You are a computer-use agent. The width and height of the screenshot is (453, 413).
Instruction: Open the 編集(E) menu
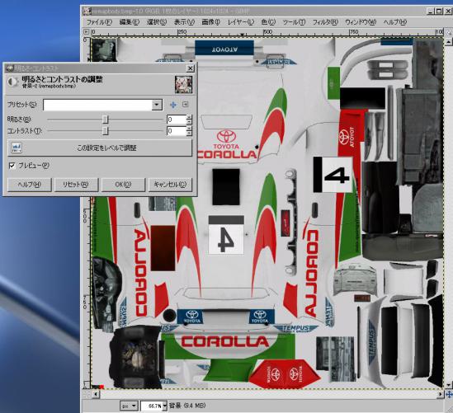(130, 22)
